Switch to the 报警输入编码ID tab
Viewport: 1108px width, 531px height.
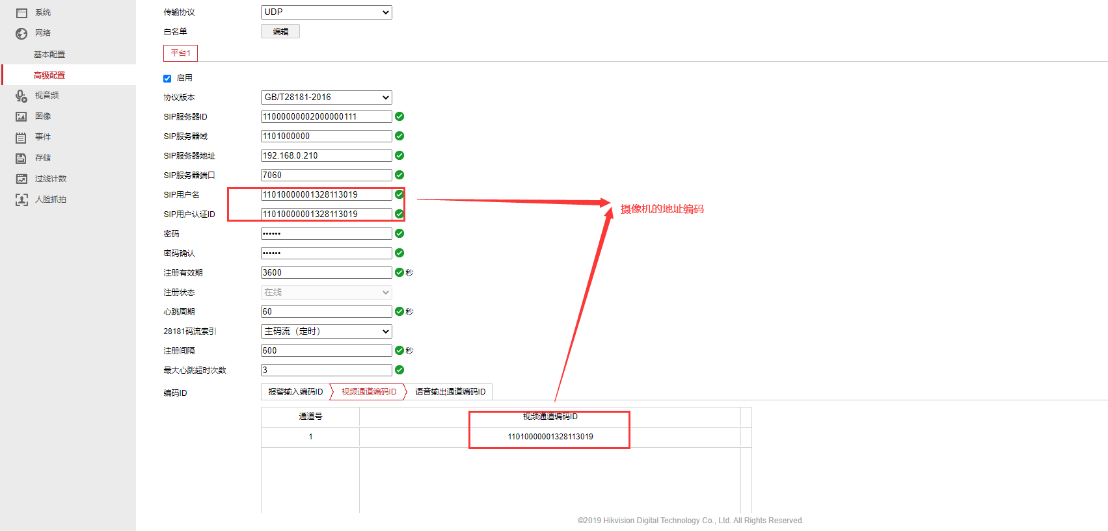coord(295,392)
